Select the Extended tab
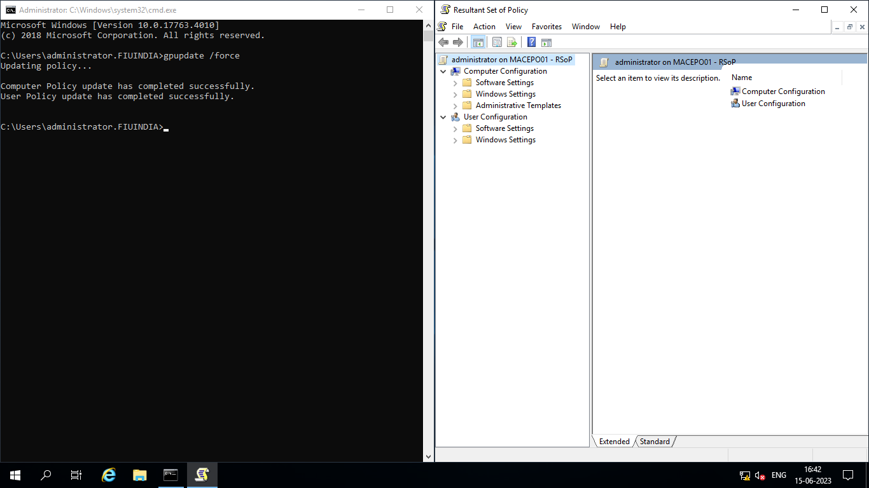This screenshot has height=488, width=869. pos(613,441)
